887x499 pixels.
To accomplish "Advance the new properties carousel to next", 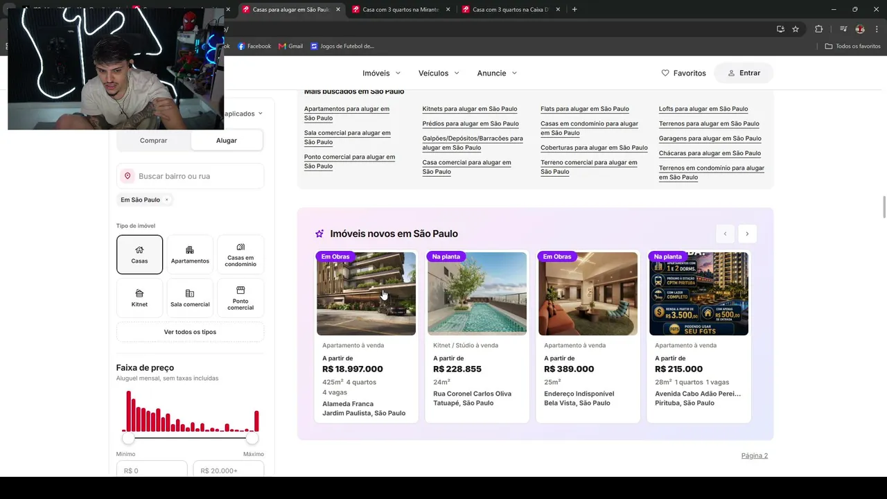I will (x=747, y=234).
